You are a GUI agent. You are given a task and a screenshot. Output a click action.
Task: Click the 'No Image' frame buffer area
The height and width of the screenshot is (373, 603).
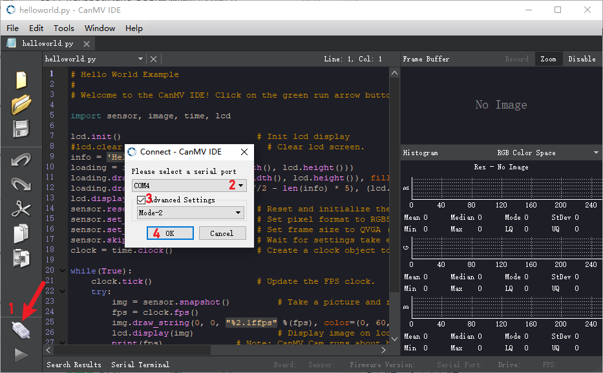coord(501,105)
